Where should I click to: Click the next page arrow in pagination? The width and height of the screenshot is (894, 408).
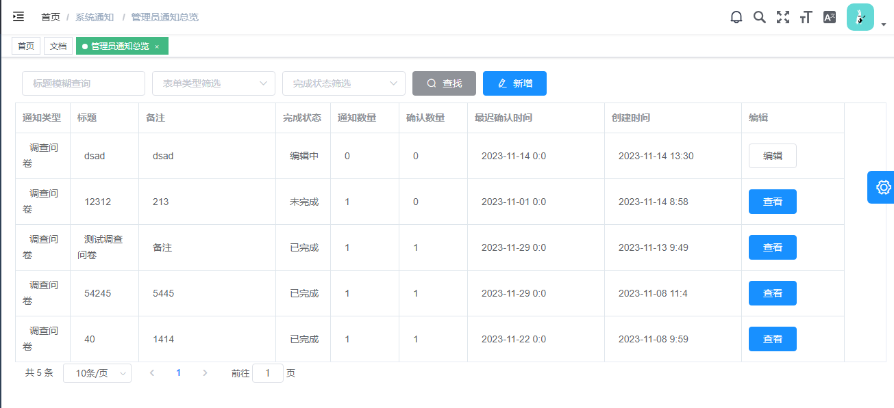coord(205,373)
